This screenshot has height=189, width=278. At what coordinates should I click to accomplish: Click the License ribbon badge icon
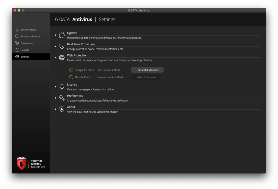[62, 87]
